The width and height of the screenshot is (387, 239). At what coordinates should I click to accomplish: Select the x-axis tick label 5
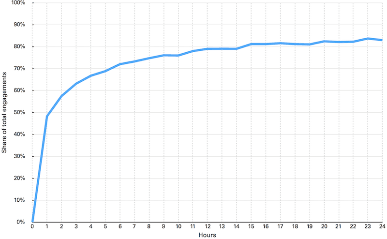tap(105, 226)
